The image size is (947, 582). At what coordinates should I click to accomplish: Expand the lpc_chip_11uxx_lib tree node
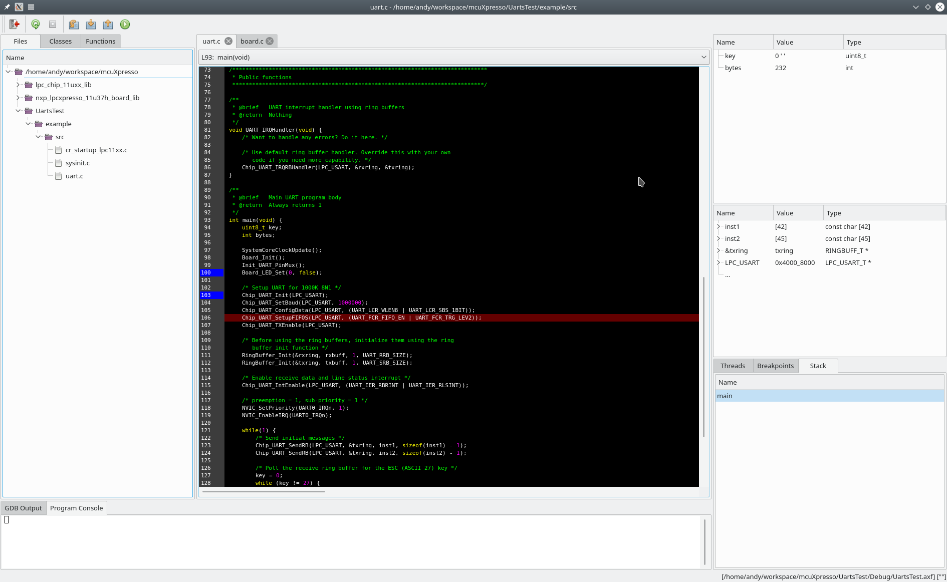tap(19, 85)
